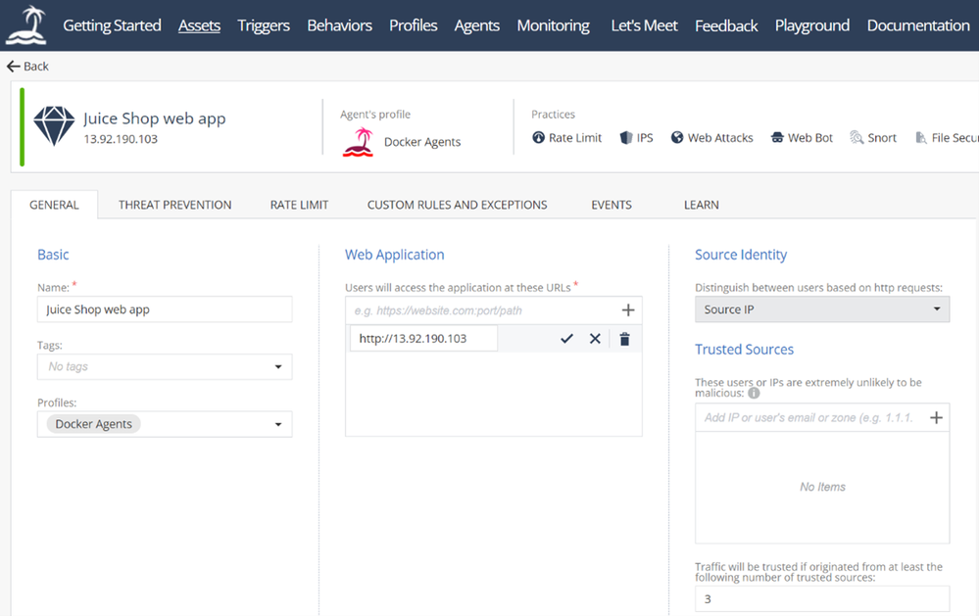Image resolution: width=979 pixels, height=616 pixels.
Task: Open the Profiles dropdown
Action: (278, 425)
